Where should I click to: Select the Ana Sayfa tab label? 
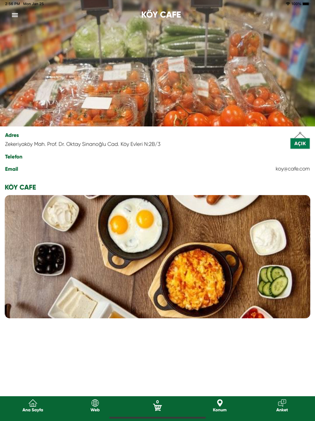click(33, 410)
